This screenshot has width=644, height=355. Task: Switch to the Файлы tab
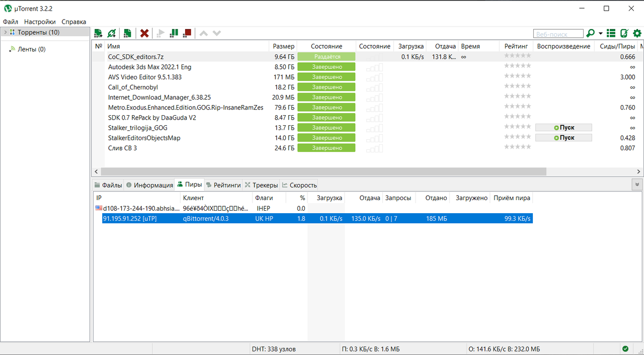click(108, 185)
